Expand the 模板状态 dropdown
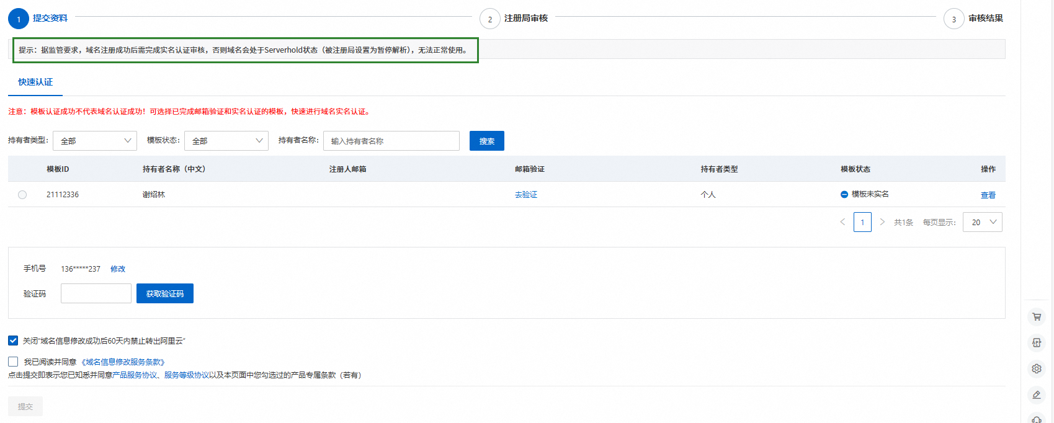 [x=226, y=141]
